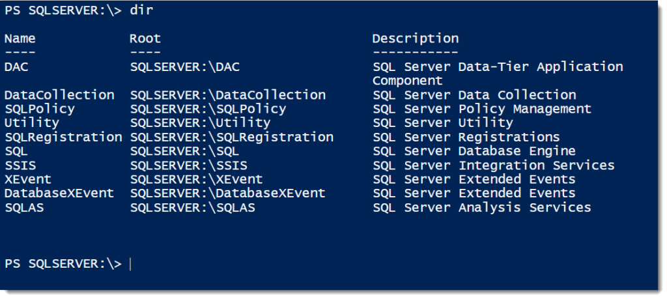Select the SQLRegistration name entry

tap(63, 137)
